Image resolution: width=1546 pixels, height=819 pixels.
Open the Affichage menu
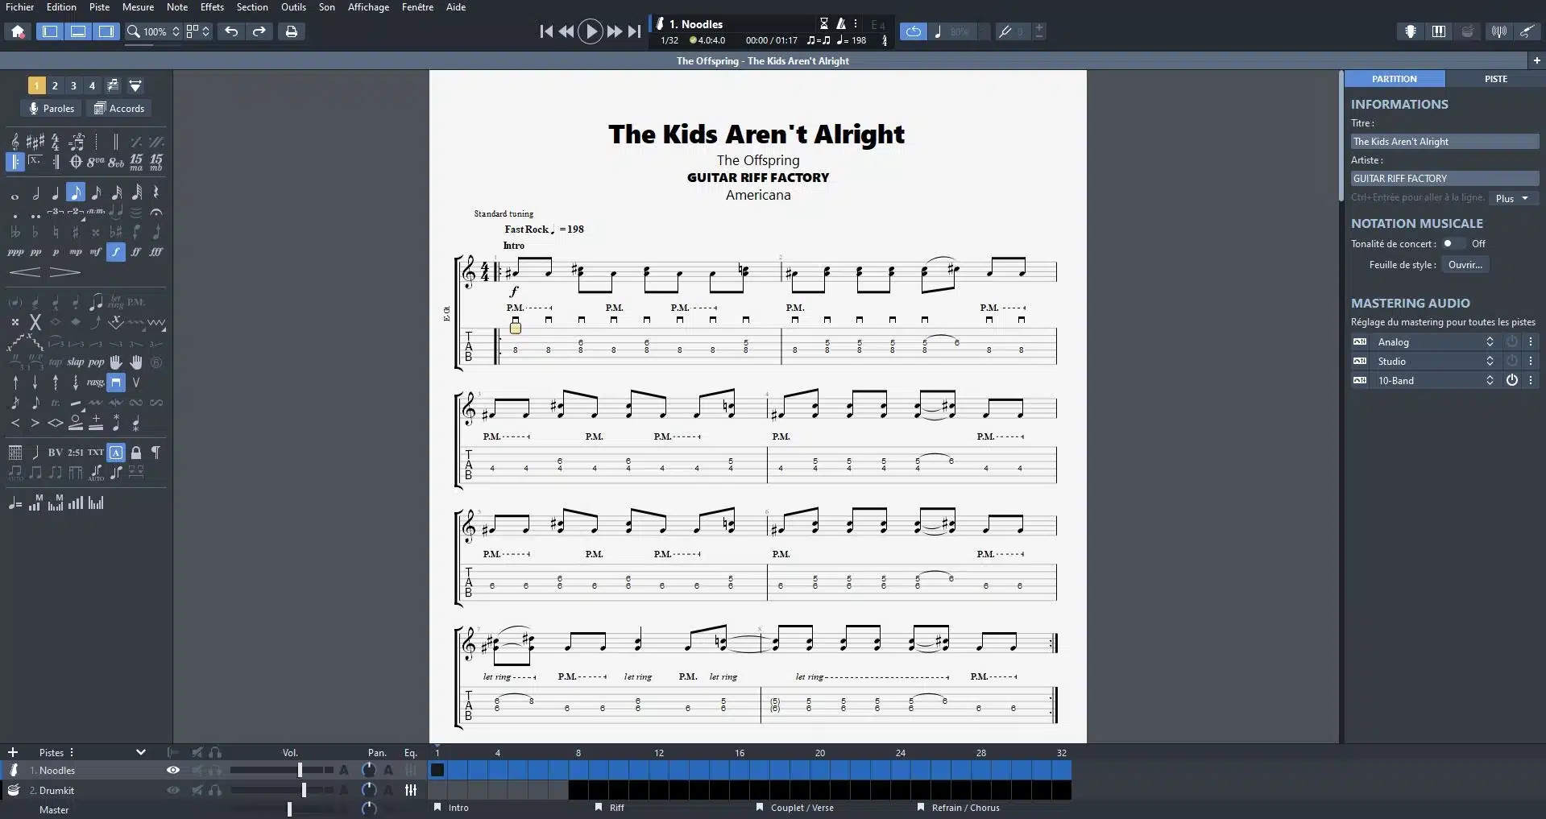(x=368, y=7)
